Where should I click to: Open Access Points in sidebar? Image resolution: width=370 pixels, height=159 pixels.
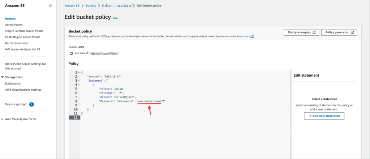[x=14, y=25]
